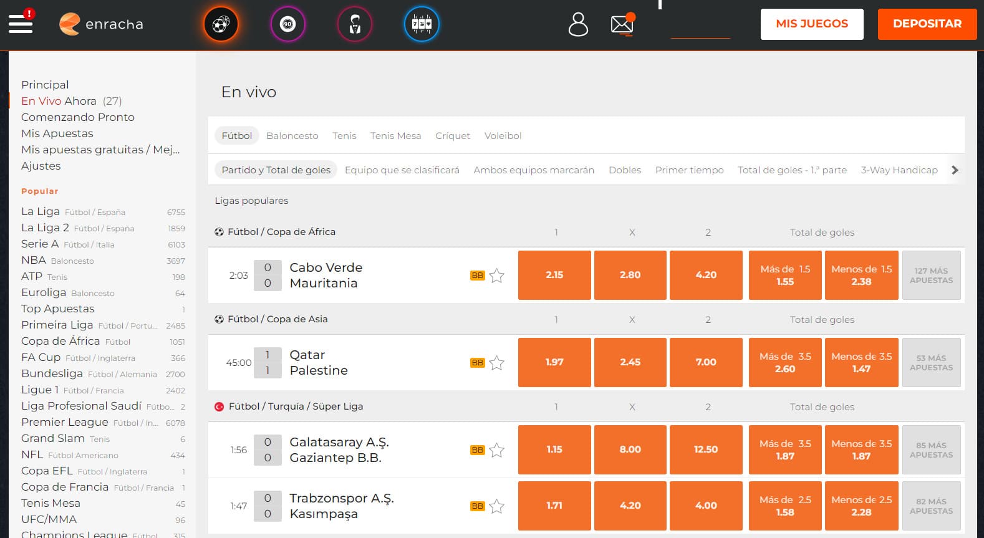Bet on Gaziantep win at 12.50
984x538 pixels.
(x=706, y=449)
